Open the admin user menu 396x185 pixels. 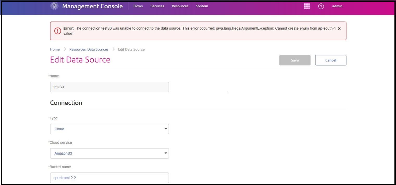point(337,6)
